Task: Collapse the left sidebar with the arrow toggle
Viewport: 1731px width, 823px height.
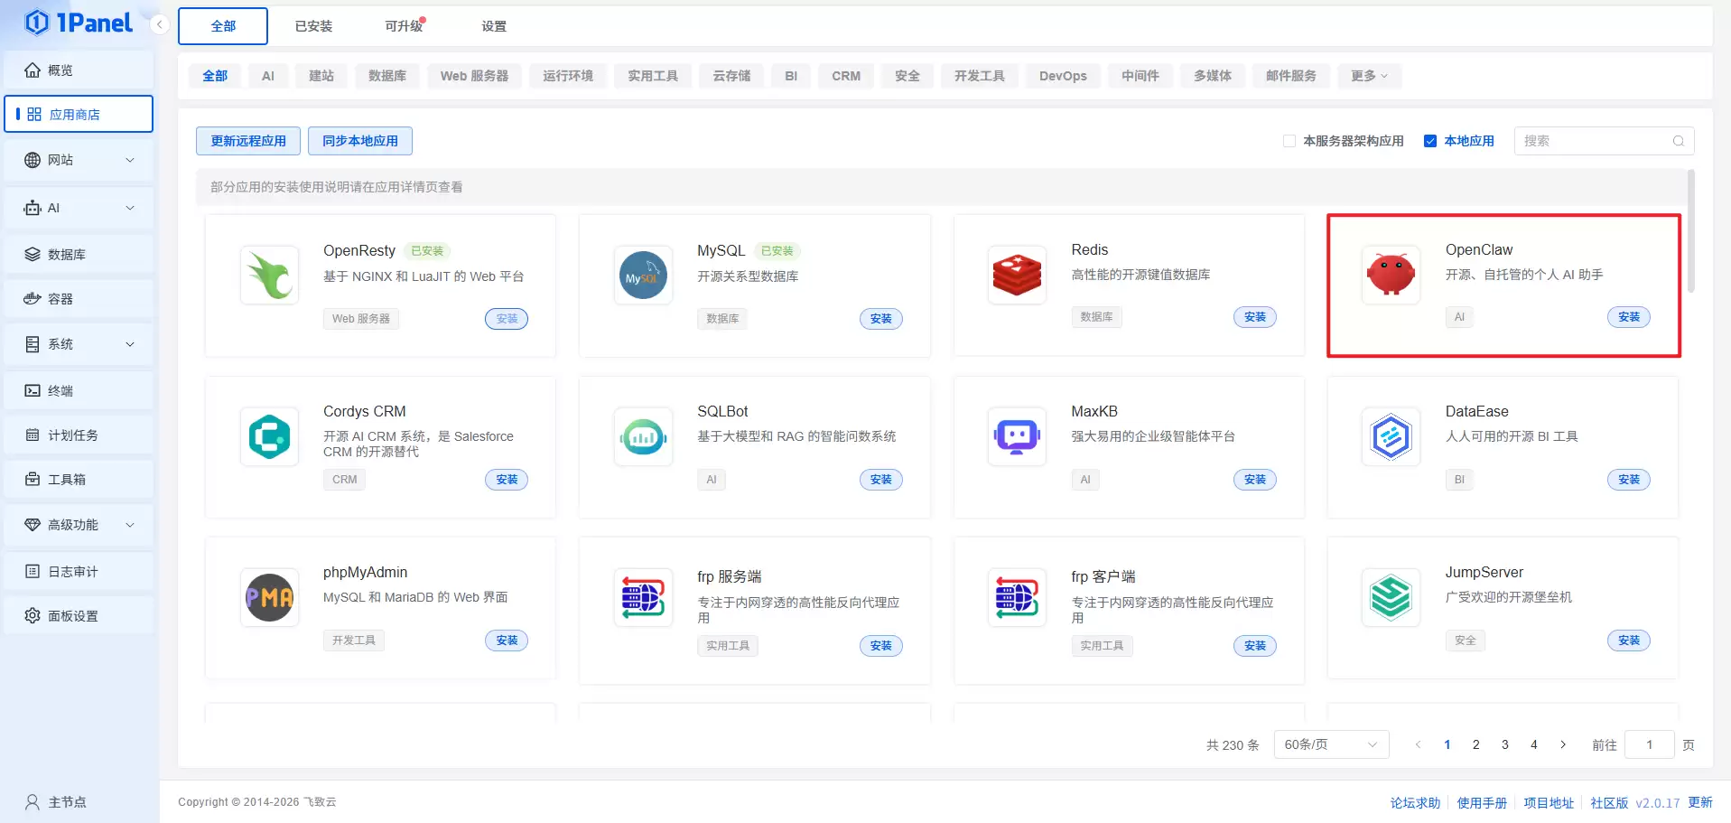Action: pyautogui.click(x=160, y=24)
